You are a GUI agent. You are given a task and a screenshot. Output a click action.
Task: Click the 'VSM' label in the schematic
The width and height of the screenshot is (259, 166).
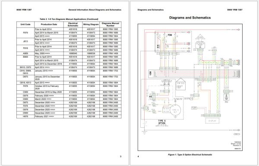(x=150, y=73)
